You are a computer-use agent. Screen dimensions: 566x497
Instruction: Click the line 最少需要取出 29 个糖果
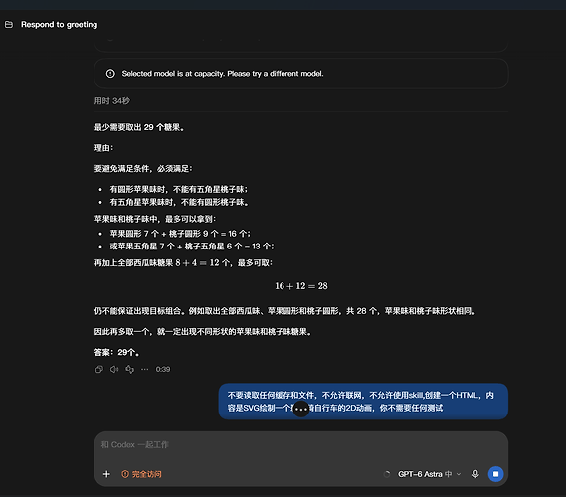[x=139, y=127]
